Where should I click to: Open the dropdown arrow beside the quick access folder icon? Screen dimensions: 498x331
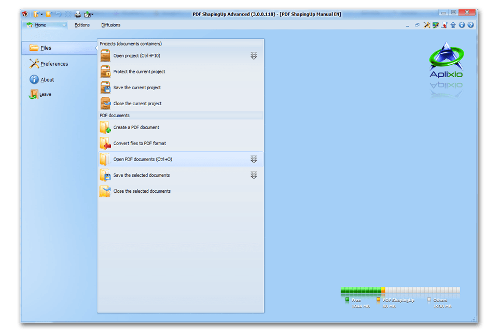(x=41, y=15)
